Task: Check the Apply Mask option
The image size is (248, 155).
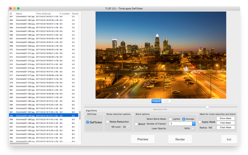Action: pos(200,122)
